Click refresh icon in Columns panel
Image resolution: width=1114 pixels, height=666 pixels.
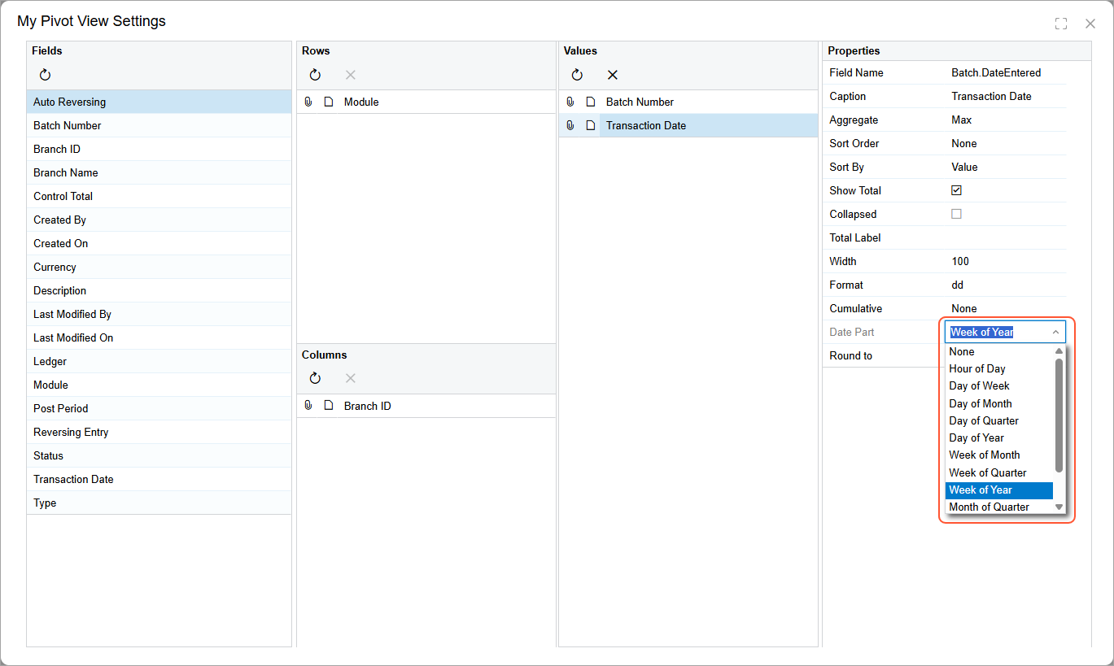pos(315,378)
